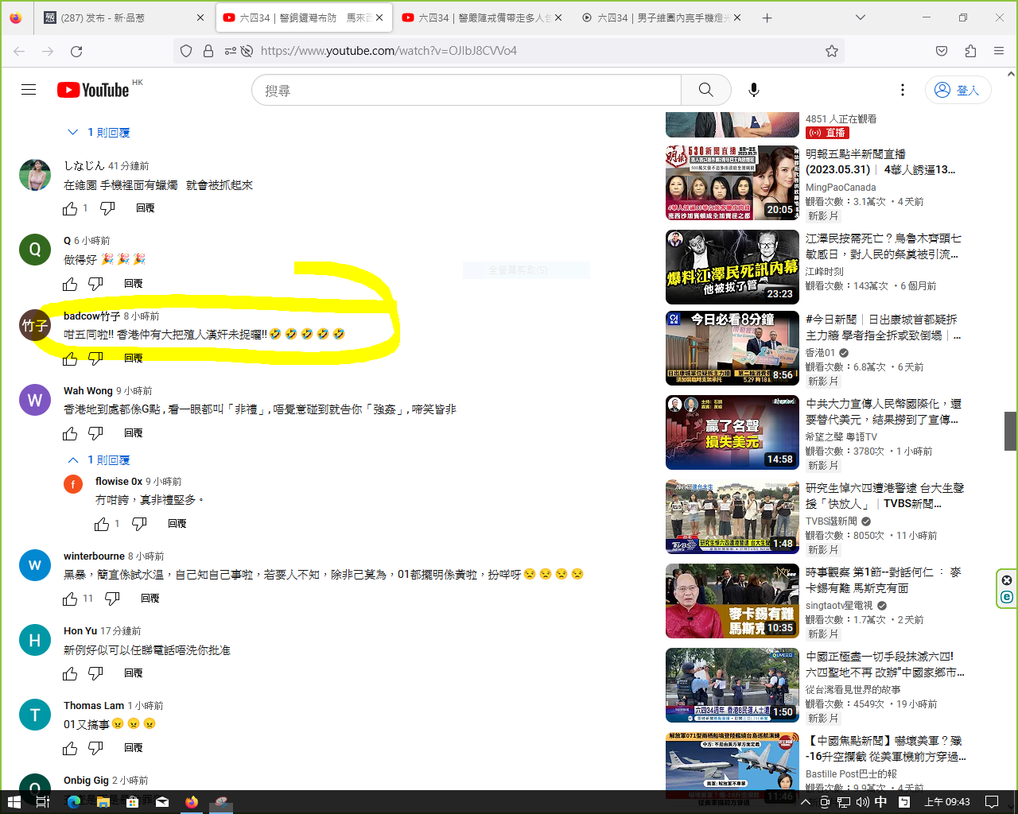Like flowise 0x's reply
Viewport: 1018px width, 814px height.
102,524
